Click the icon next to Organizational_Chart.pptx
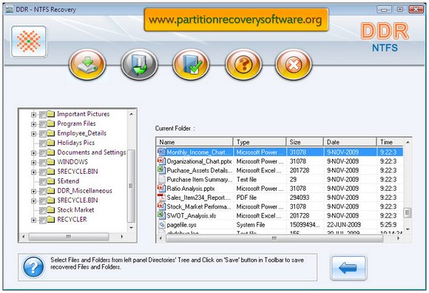The height and width of the screenshot is (293, 429). pos(161,161)
